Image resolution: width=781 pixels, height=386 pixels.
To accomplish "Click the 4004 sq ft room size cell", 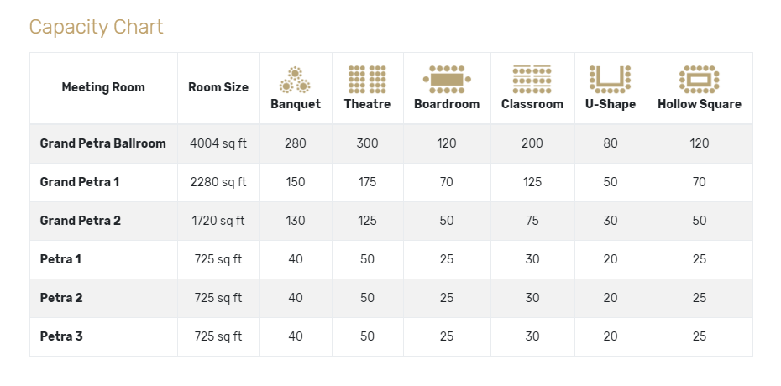I will pyautogui.click(x=218, y=143).
